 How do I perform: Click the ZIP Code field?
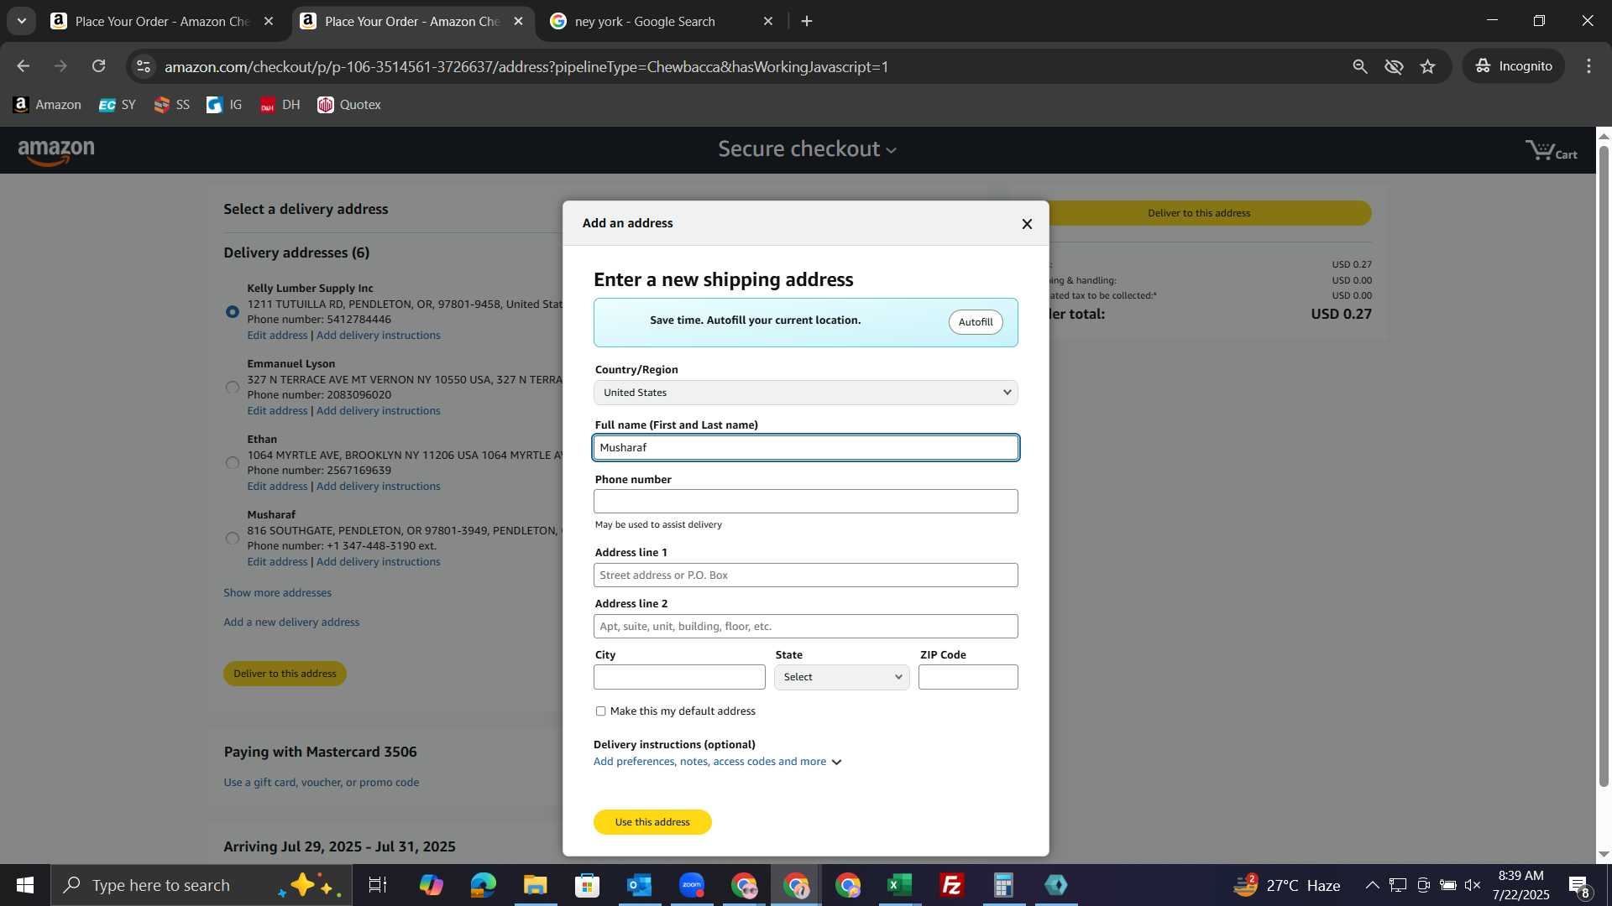(968, 677)
